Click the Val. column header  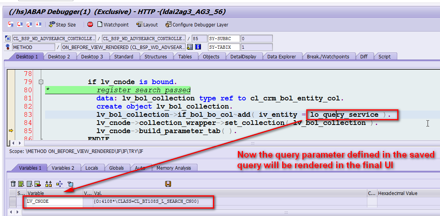click(230, 193)
